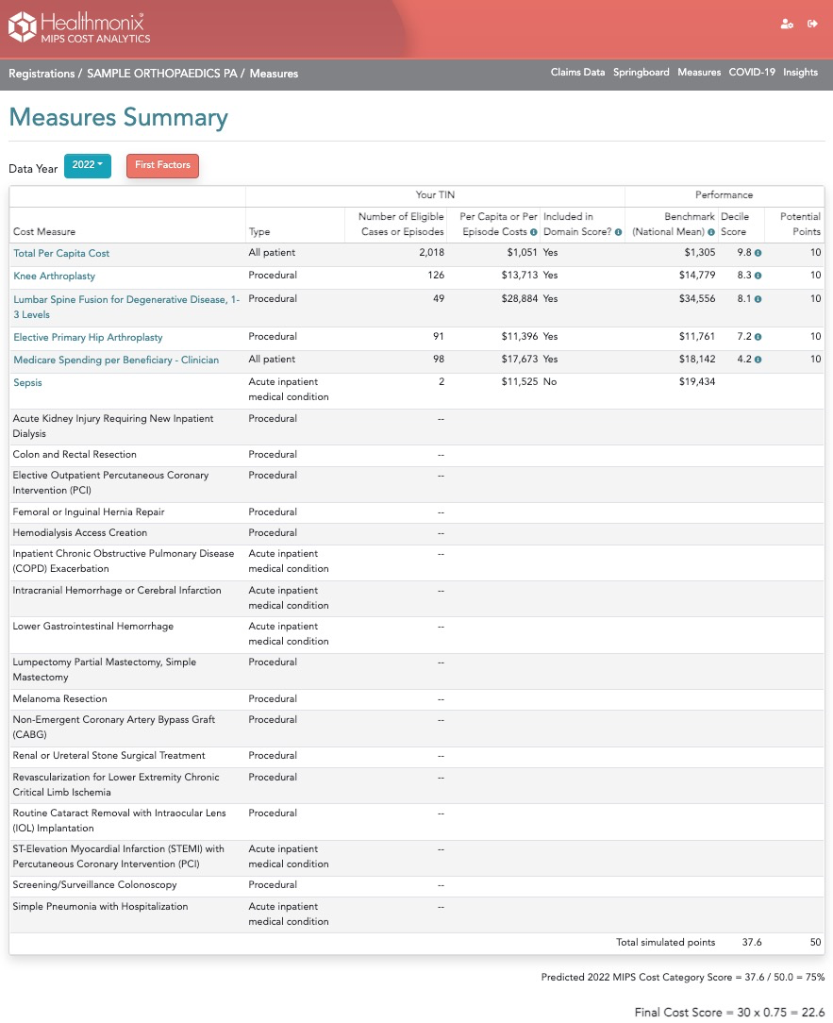Open the Insights navigation item
The width and height of the screenshot is (833, 1023).
[x=800, y=72]
